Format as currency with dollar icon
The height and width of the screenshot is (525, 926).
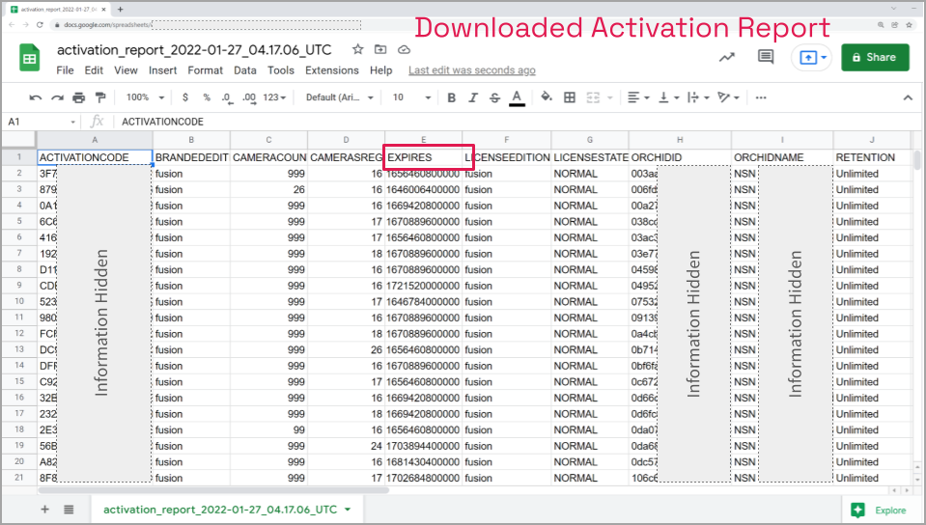point(184,97)
